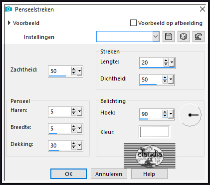Close the Penseelstreken dialog
Viewport: 210px width, 185px height.
pyautogui.click(x=203, y=9)
